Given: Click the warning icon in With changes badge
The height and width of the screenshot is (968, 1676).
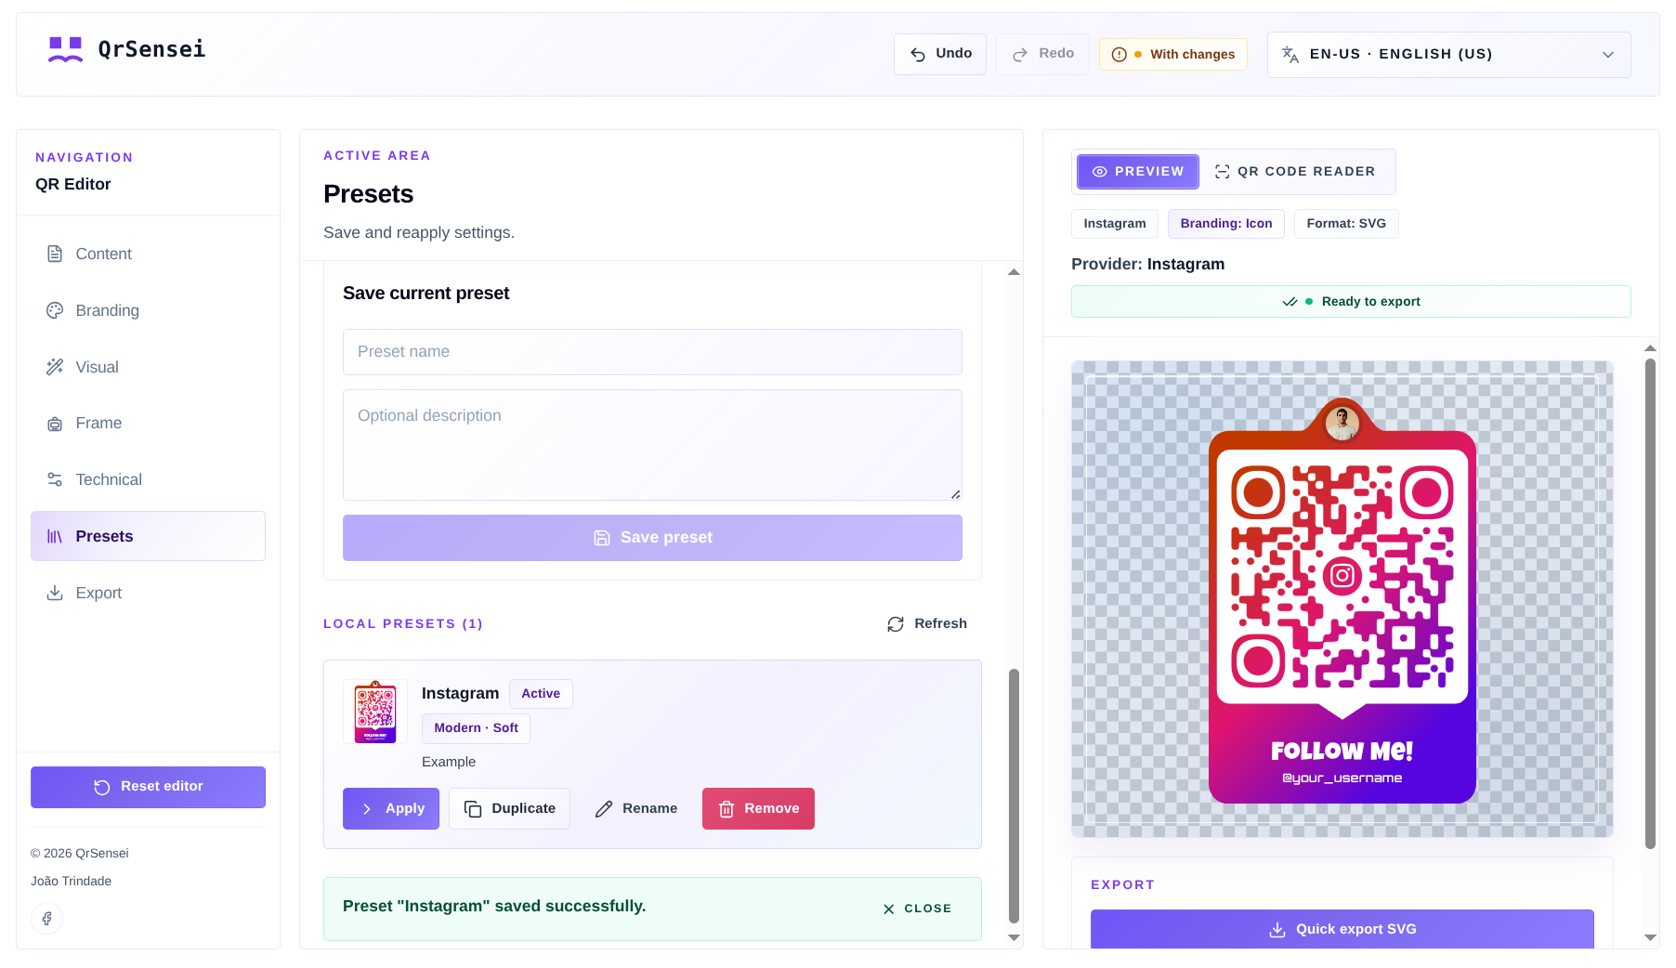Looking at the screenshot, I should click(1120, 55).
